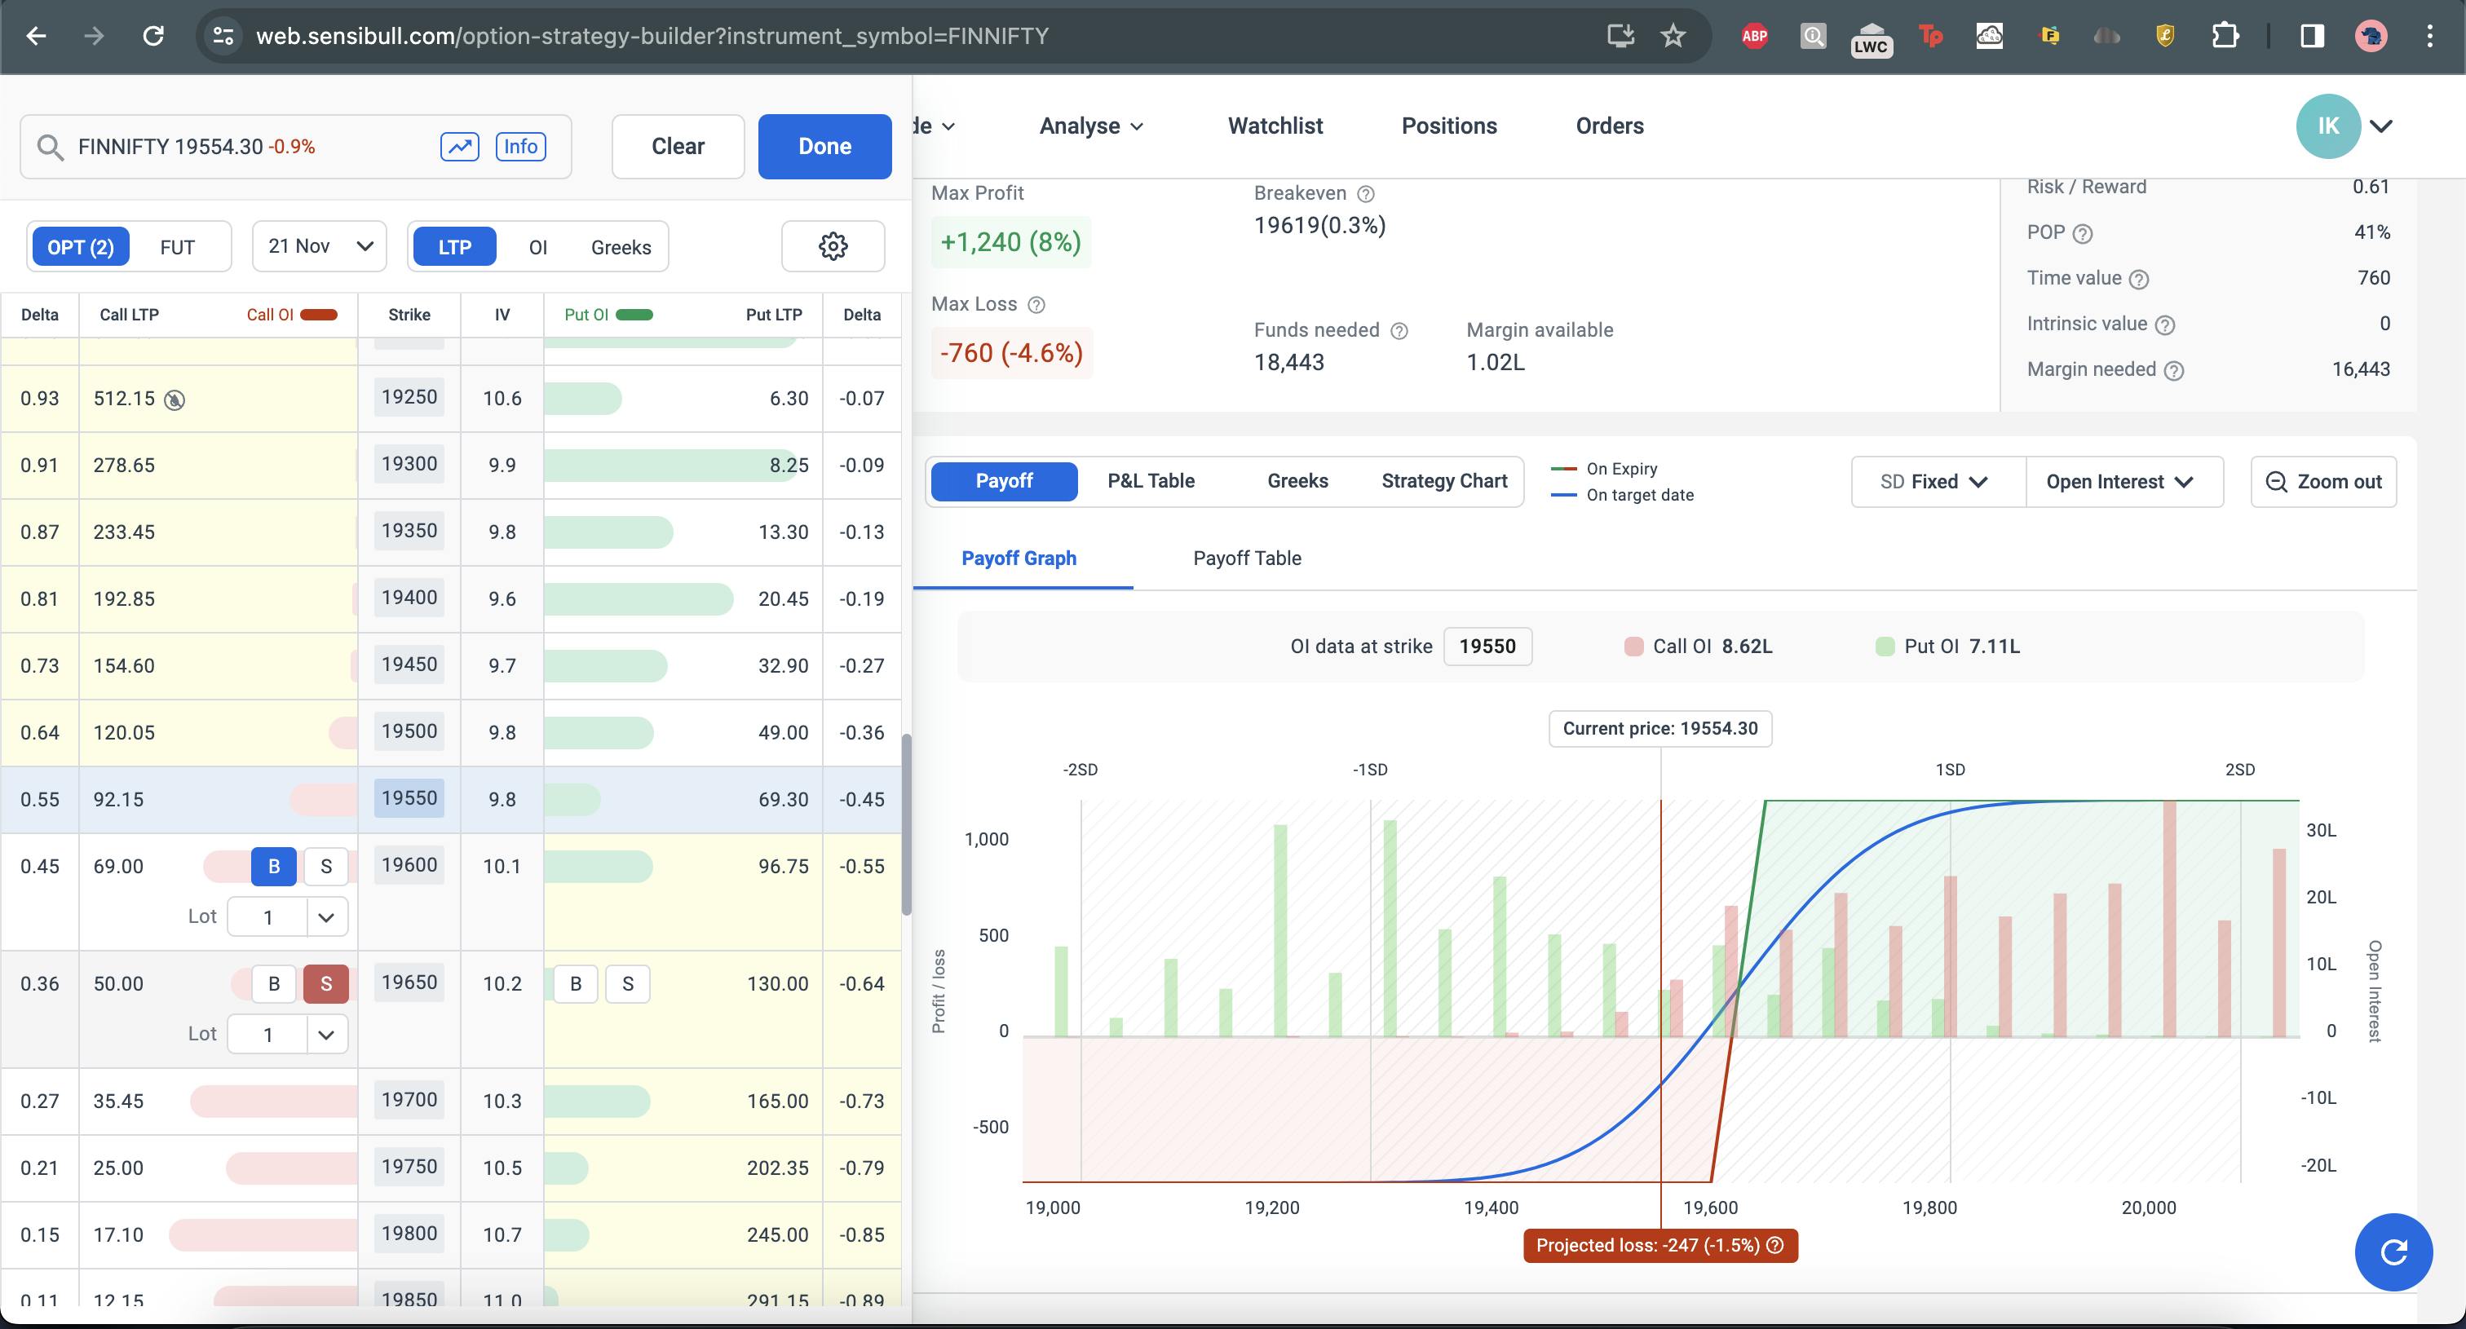This screenshot has height=1329, width=2466.
Task: Open the FINNIFTY chart icon
Action: pyautogui.click(x=459, y=147)
